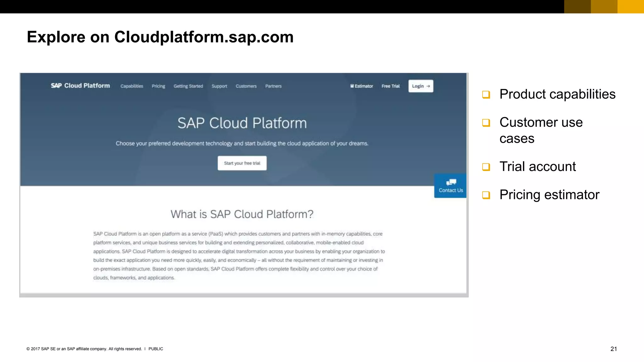Open the Contact Us chat widget
The width and height of the screenshot is (644, 362).
[x=450, y=186]
